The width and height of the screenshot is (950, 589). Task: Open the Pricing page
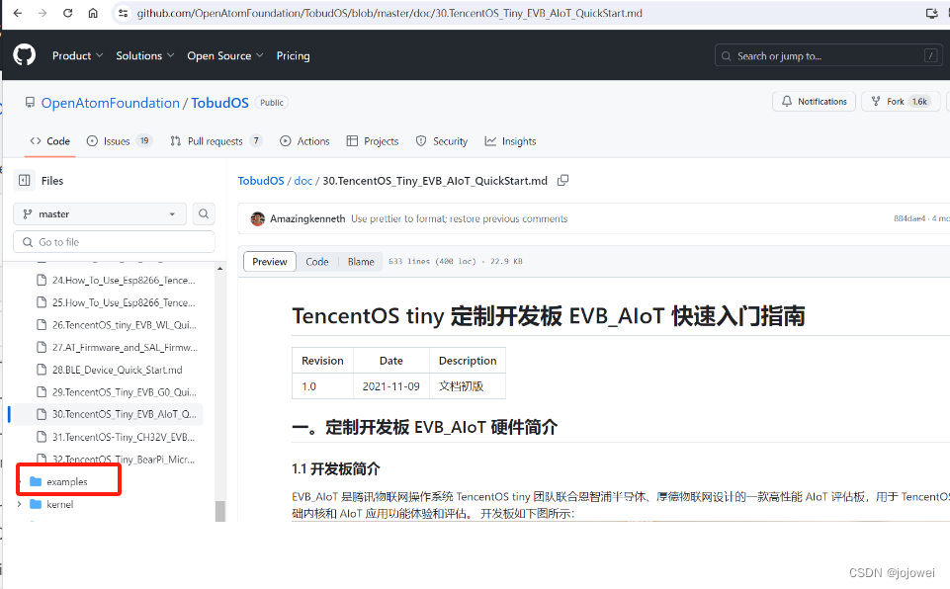point(294,55)
